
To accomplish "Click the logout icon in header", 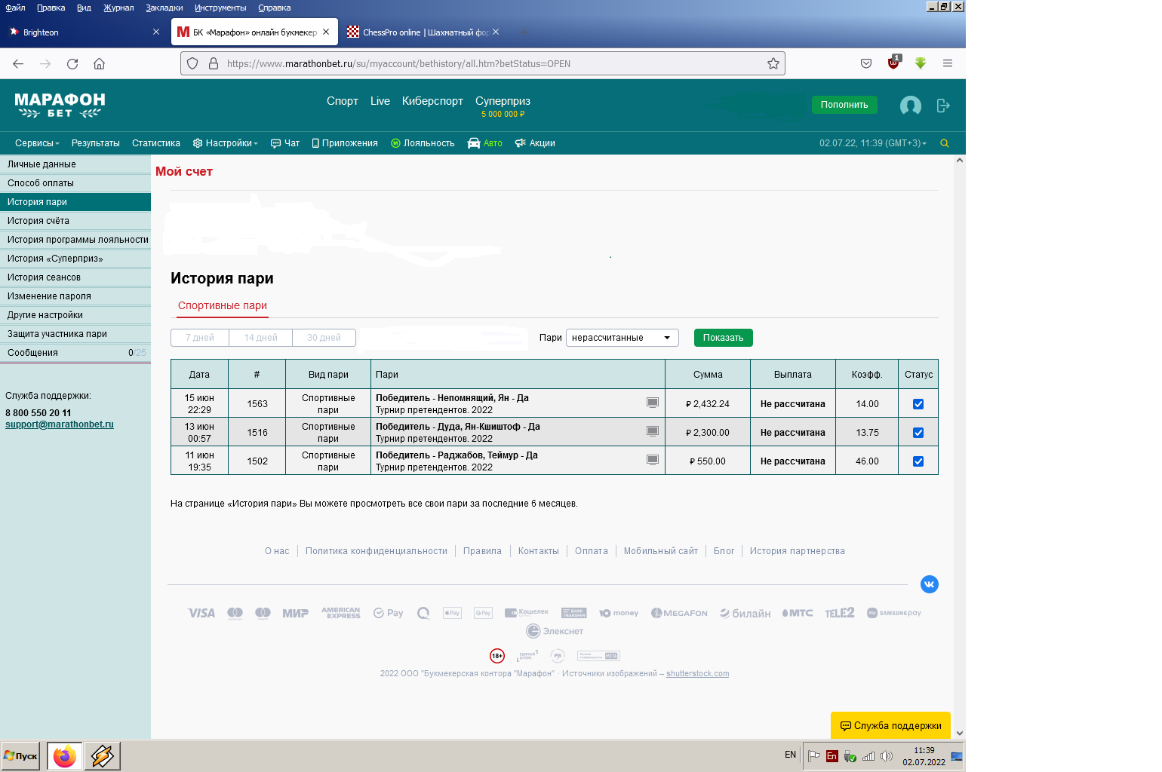I will point(942,106).
